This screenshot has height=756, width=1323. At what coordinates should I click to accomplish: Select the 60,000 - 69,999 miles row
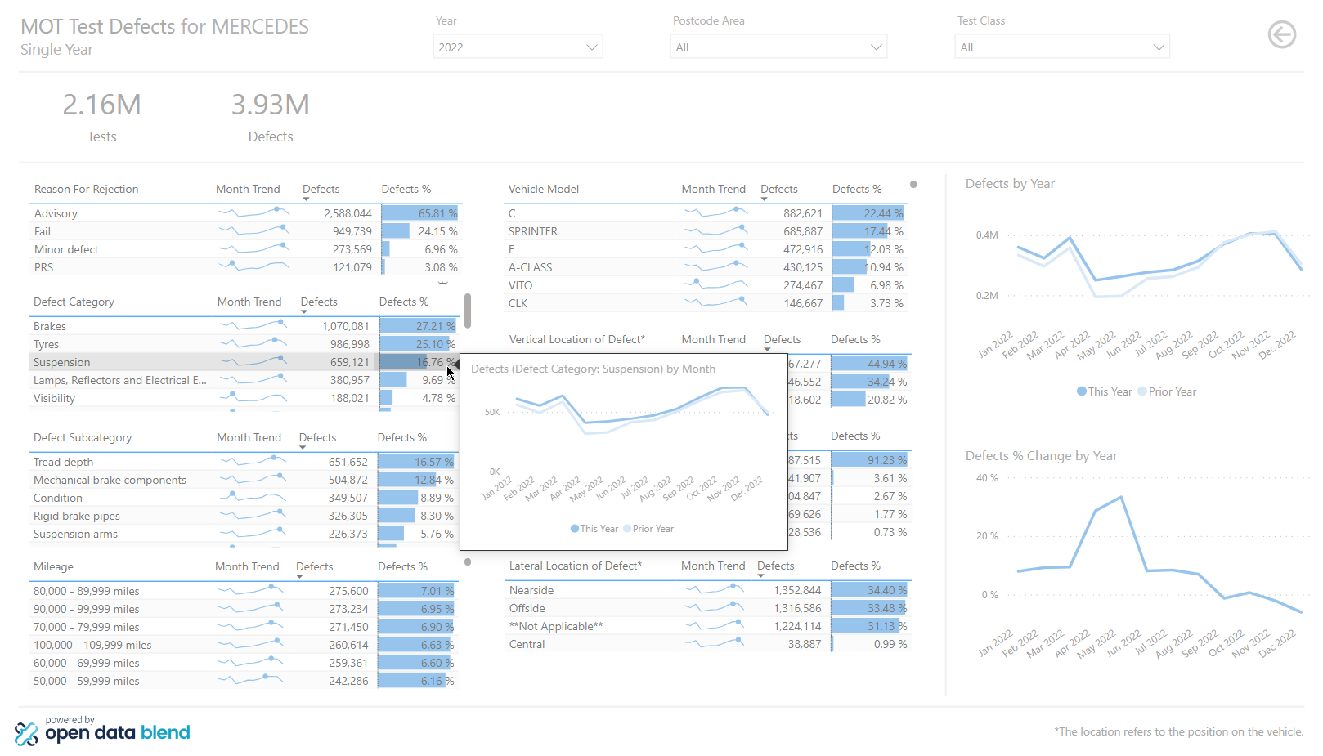point(244,663)
